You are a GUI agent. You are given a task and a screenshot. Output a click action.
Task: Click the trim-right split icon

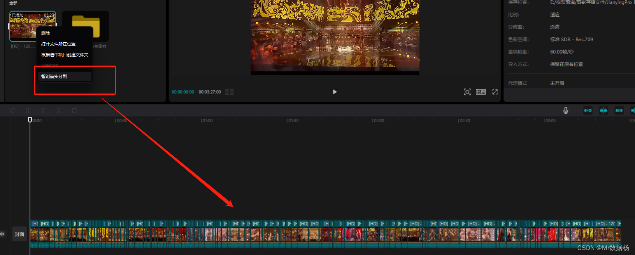point(58,111)
